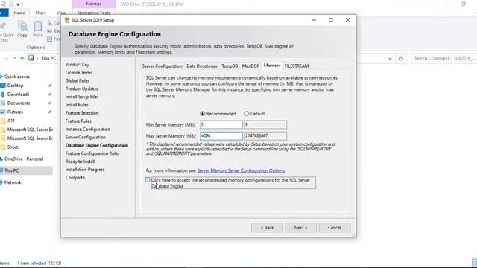Screen dimensions: 477x268
Task: Maximize the SQL Server Setup window
Action: [331, 20]
